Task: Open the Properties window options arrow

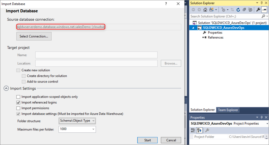Action: (257, 117)
